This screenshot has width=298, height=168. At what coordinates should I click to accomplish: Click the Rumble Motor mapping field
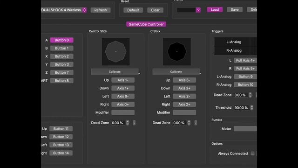pos(245,129)
